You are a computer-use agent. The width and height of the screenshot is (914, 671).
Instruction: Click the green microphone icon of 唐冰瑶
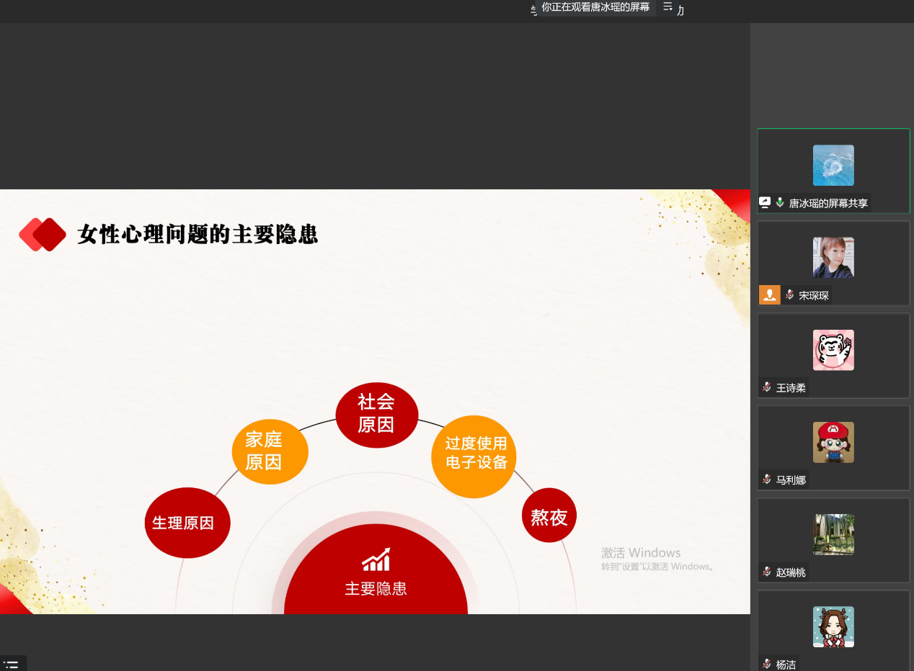click(780, 203)
